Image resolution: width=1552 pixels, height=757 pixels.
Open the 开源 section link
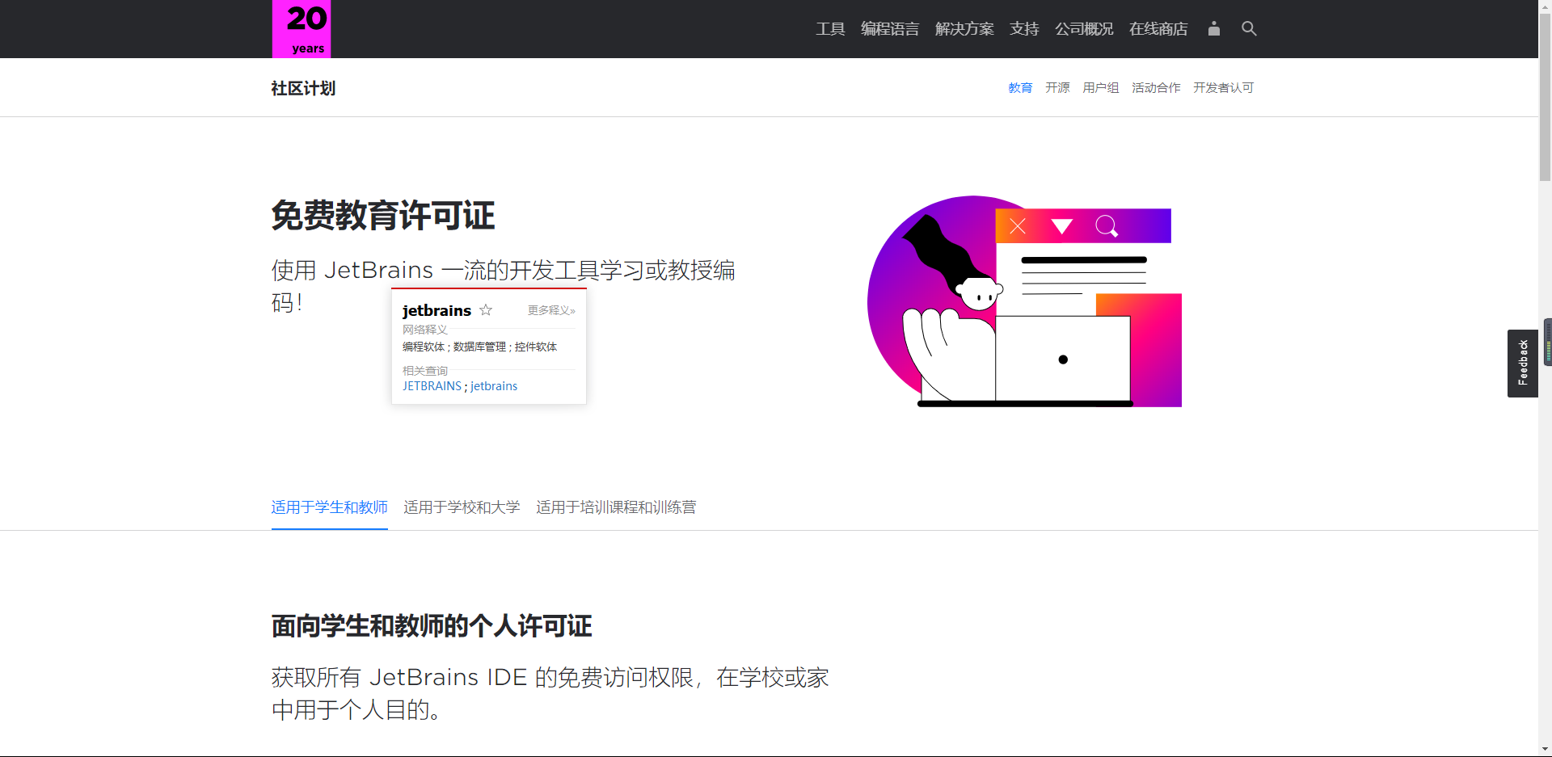(x=1056, y=87)
